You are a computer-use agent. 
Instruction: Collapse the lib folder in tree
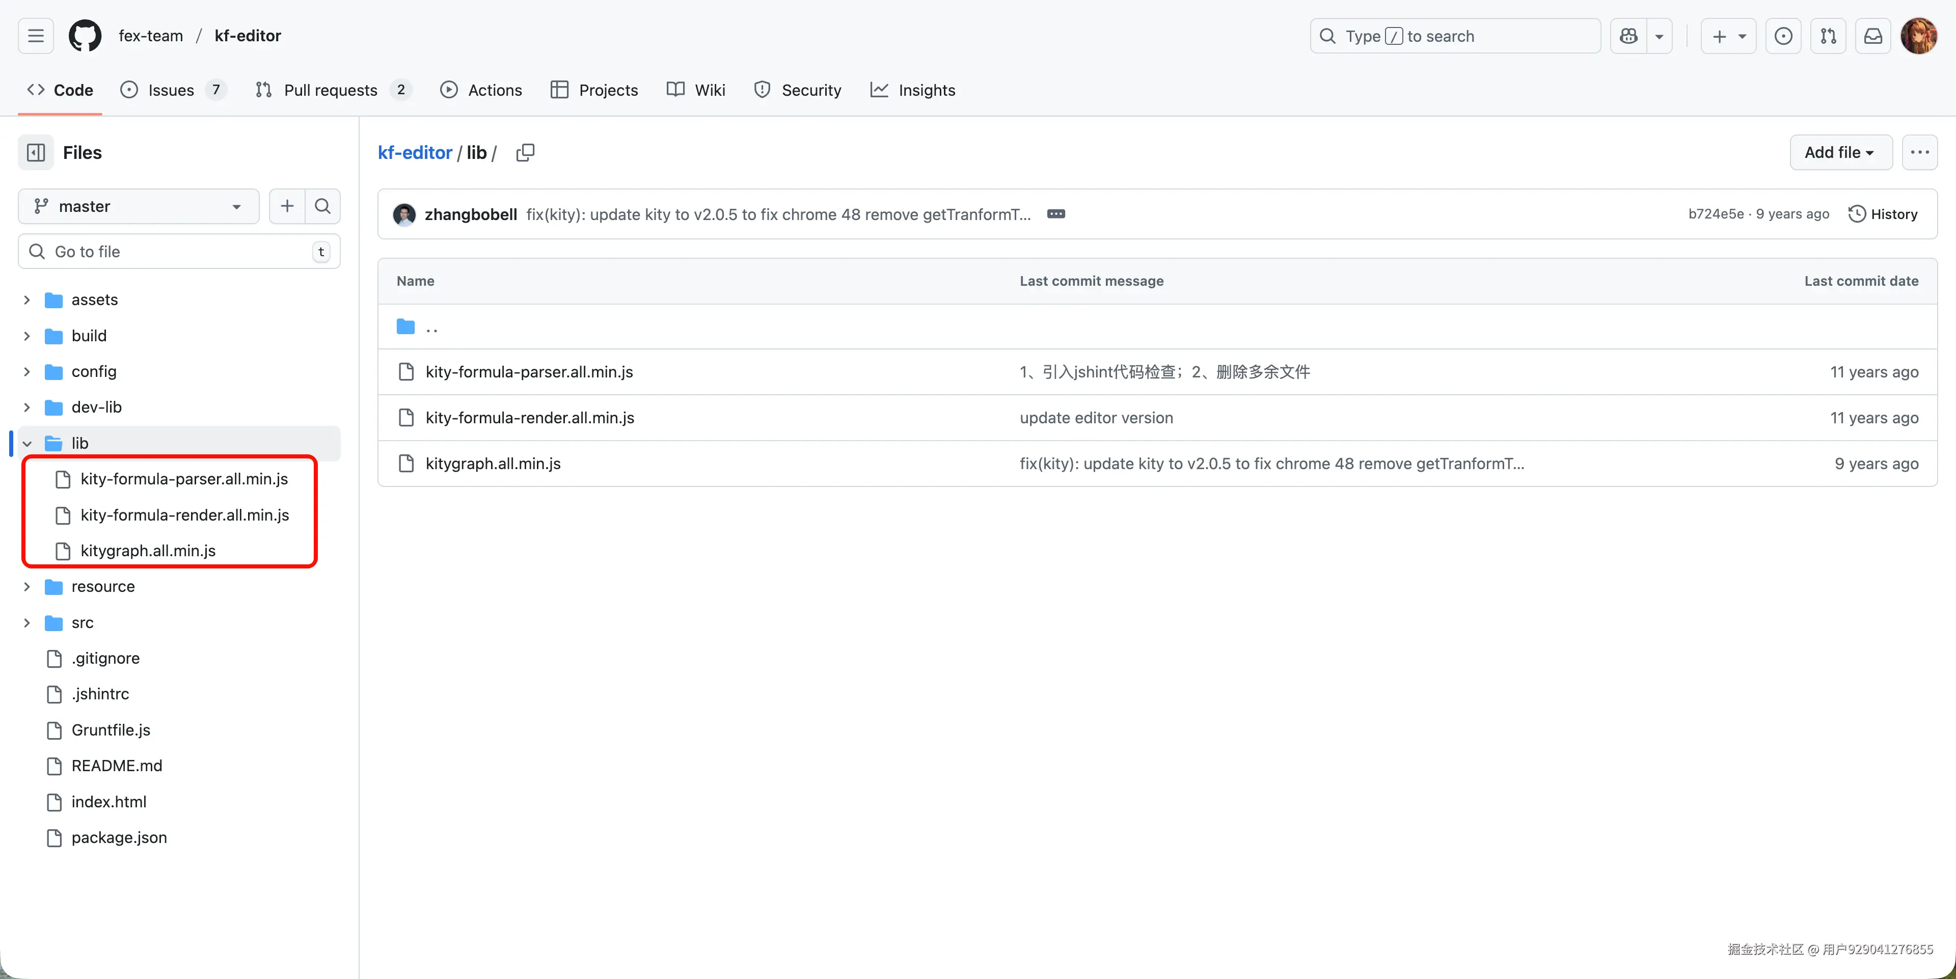coord(28,444)
